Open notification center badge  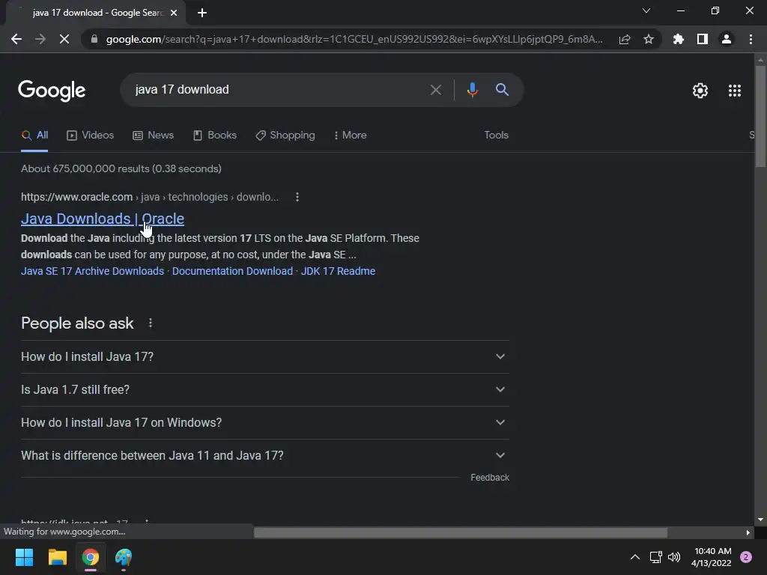pos(746,557)
